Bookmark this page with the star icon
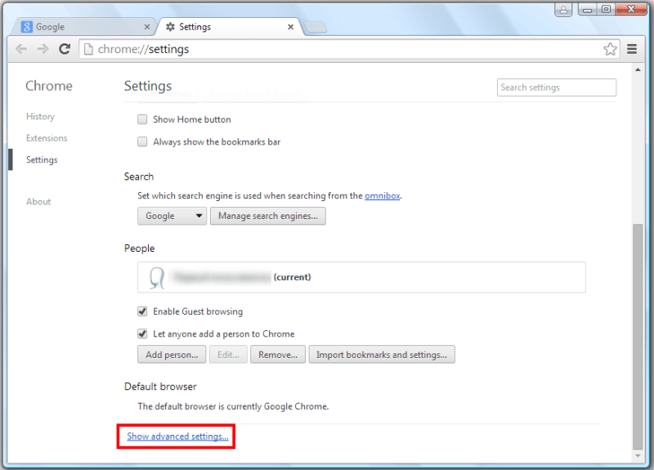Viewport: 654px width, 470px height. tap(610, 49)
